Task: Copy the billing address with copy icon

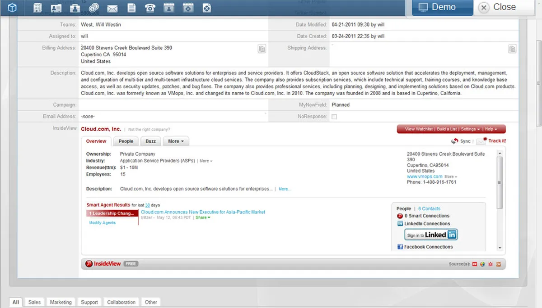Action: click(x=262, y=49)
